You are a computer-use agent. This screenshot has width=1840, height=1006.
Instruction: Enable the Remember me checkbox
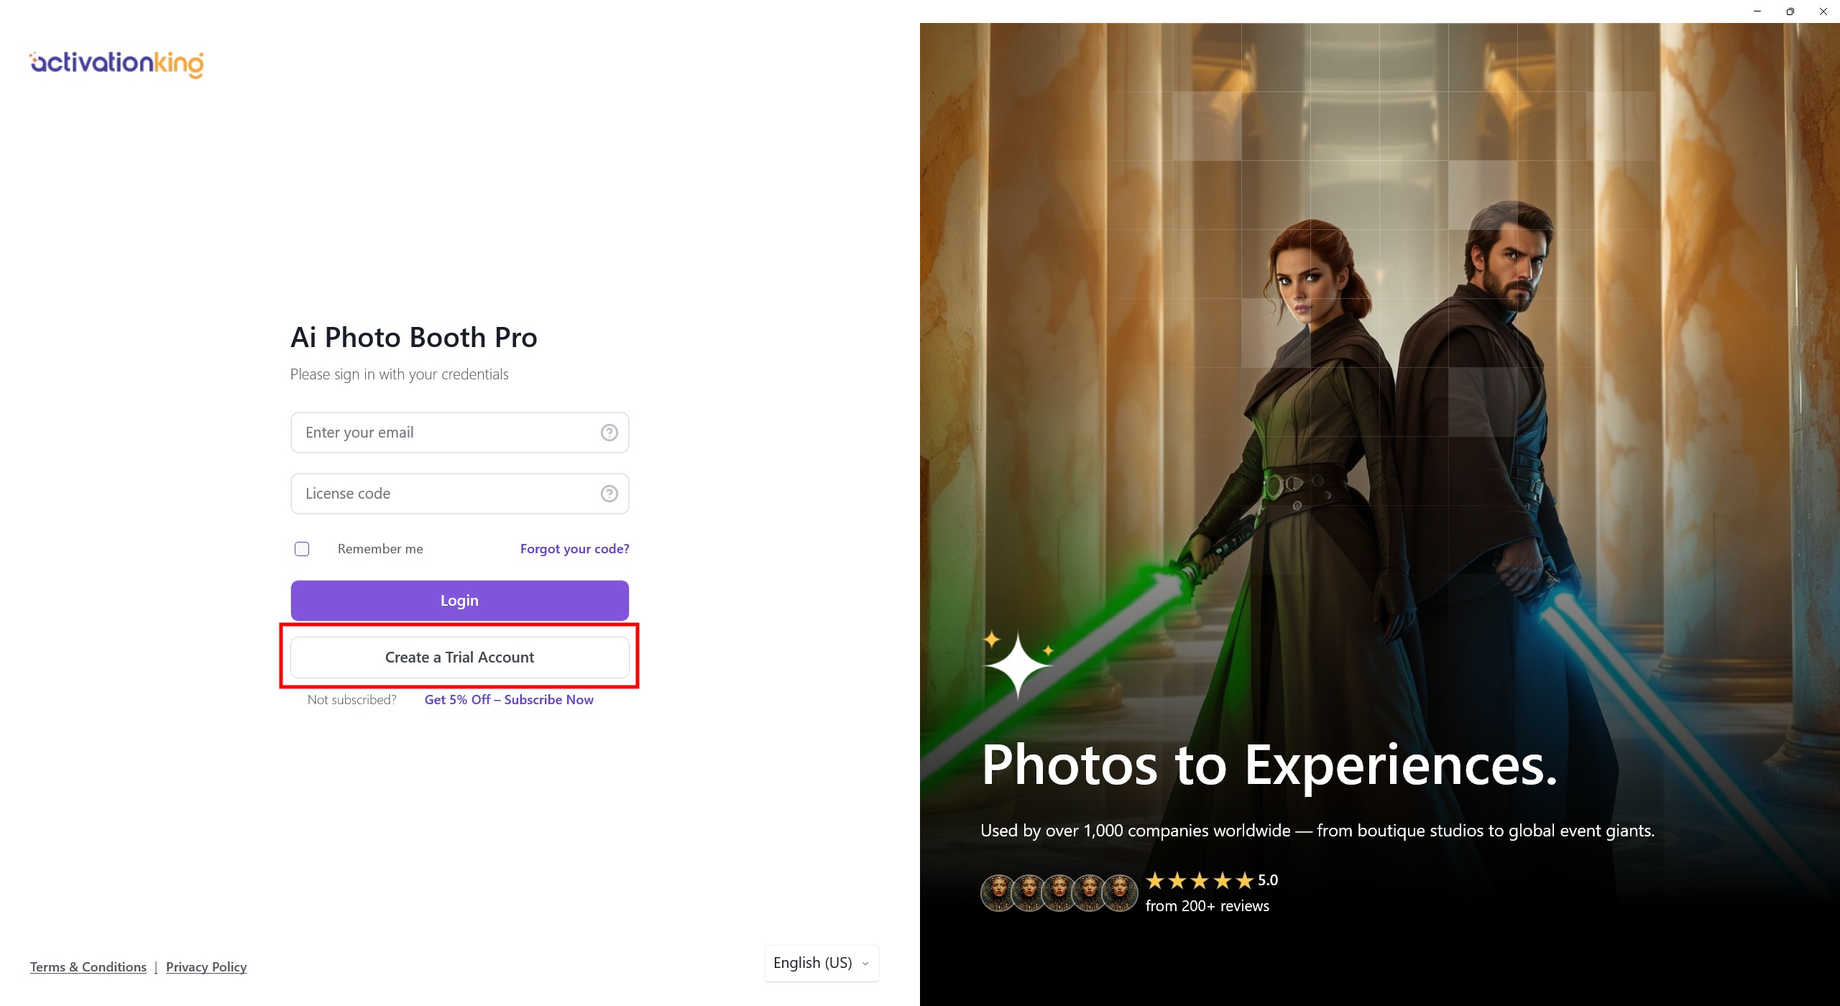[x=302, y=549]
